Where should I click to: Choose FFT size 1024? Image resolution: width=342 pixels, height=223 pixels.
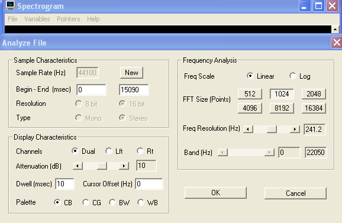pyautogui.click(x=282, y=94)
